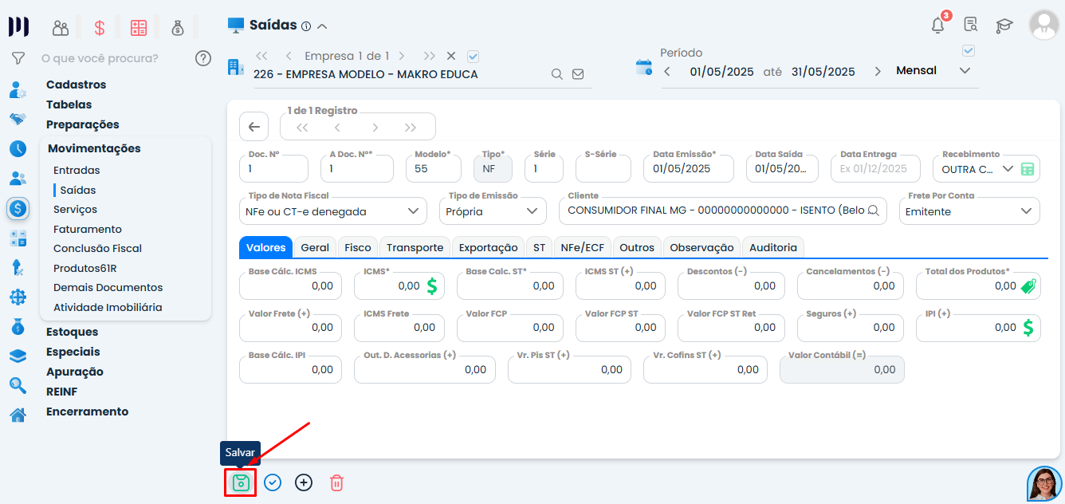Click the help question mark icon
Screen dimensions: 1065x504
pyautogui.click(x=203, y=58)
